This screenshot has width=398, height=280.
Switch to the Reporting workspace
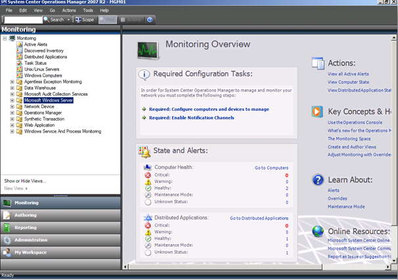coord(60,228)
